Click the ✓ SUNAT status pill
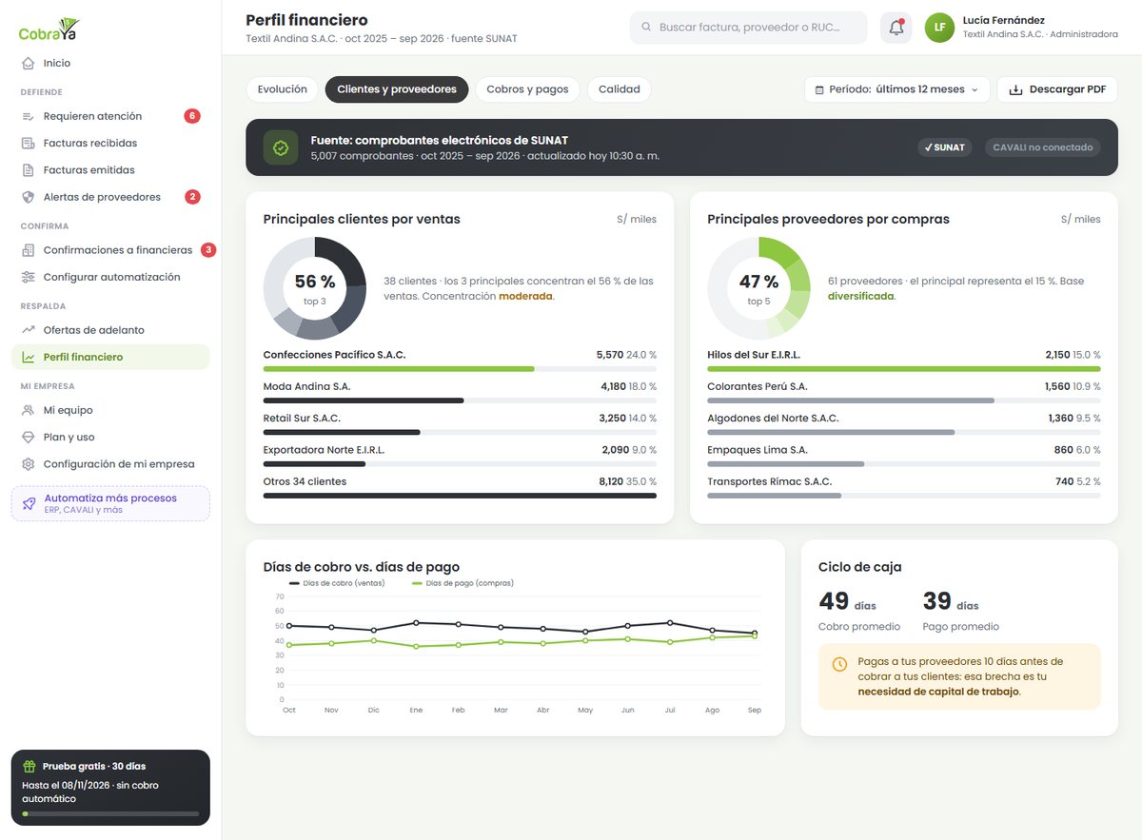 [945, 147]
